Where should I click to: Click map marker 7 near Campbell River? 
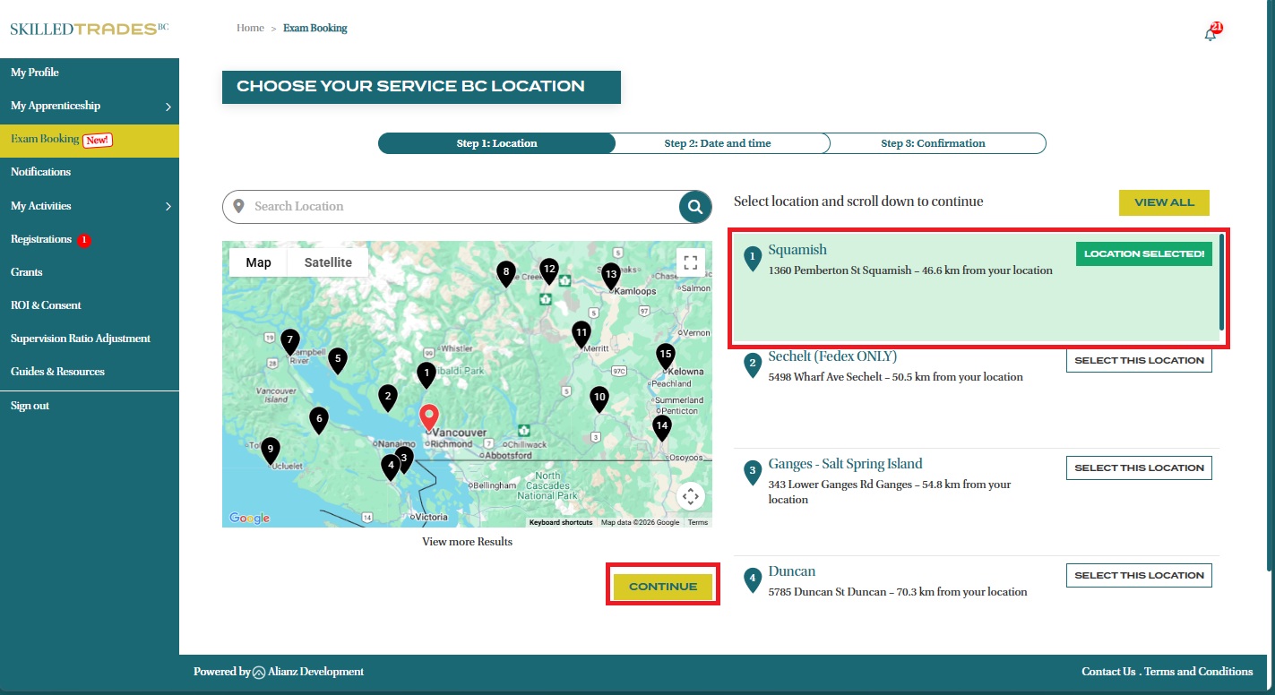(289, 340)
